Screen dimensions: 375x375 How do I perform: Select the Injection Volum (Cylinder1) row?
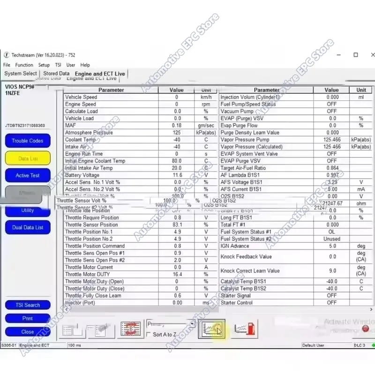(x=296, y=97)
